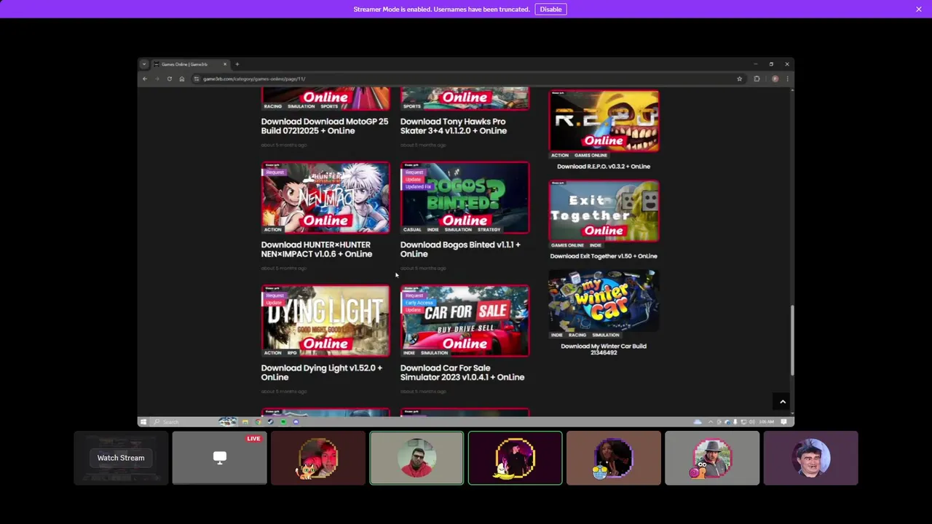This screenshot has height=524, width=932.
Task: Open Download R.E.P.O. v0.3.2 link
Action: point(604,166)
